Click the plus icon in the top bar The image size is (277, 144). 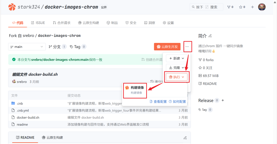[252, 7]
